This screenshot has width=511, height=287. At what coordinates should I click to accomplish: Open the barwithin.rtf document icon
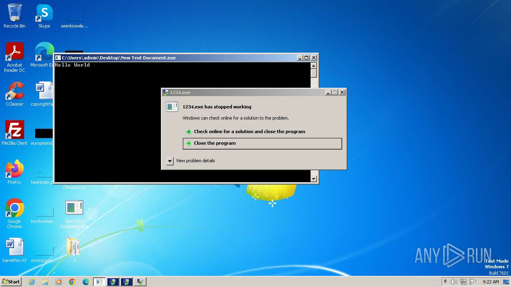tap(14, 250)
